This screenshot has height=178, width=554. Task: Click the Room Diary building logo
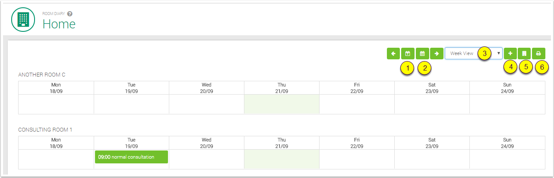coord(23,20)
